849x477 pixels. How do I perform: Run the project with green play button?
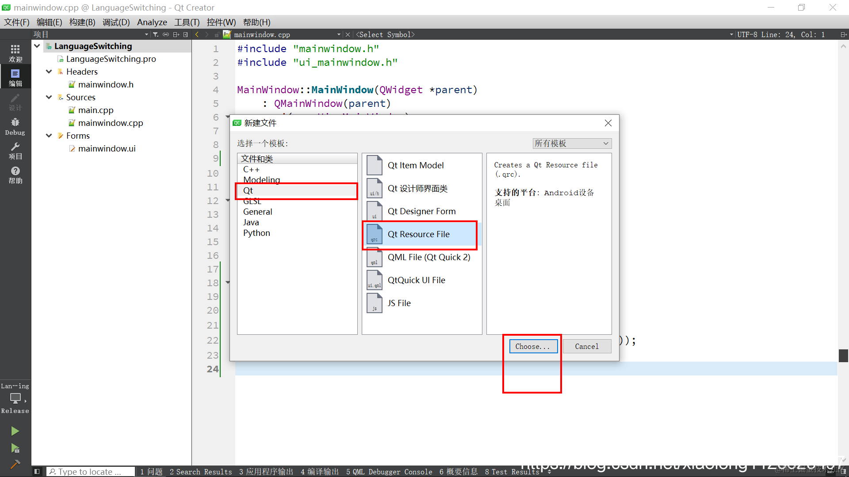[x=15, y=431]
